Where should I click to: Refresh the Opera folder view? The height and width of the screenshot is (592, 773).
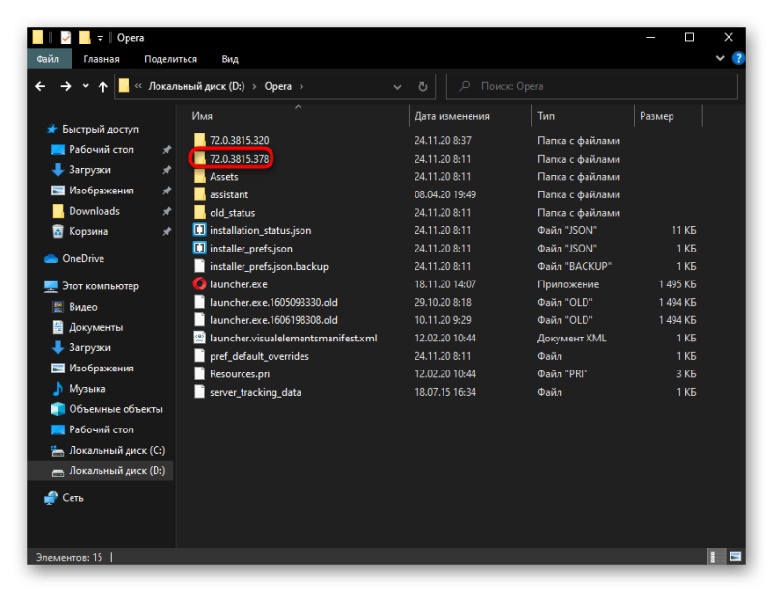pyautogui.click(x=423, y=86)
